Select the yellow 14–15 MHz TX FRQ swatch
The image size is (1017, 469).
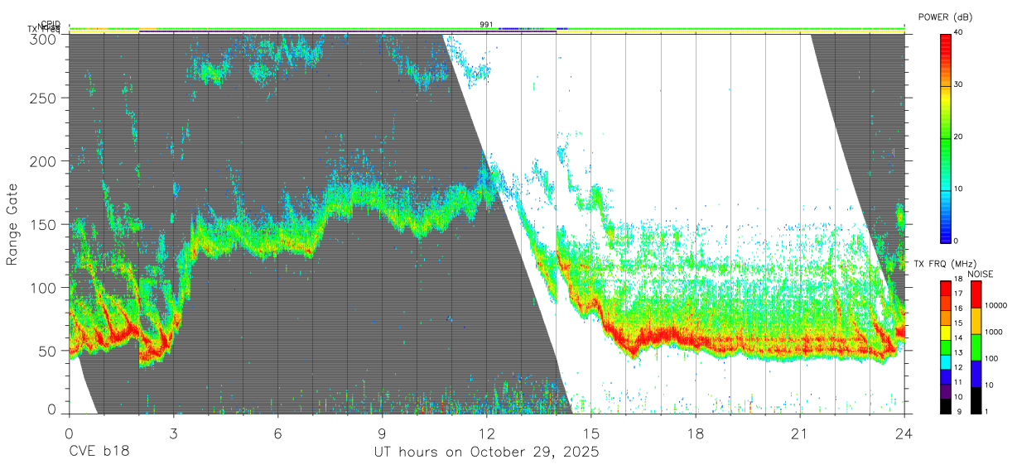click(945, 331)
